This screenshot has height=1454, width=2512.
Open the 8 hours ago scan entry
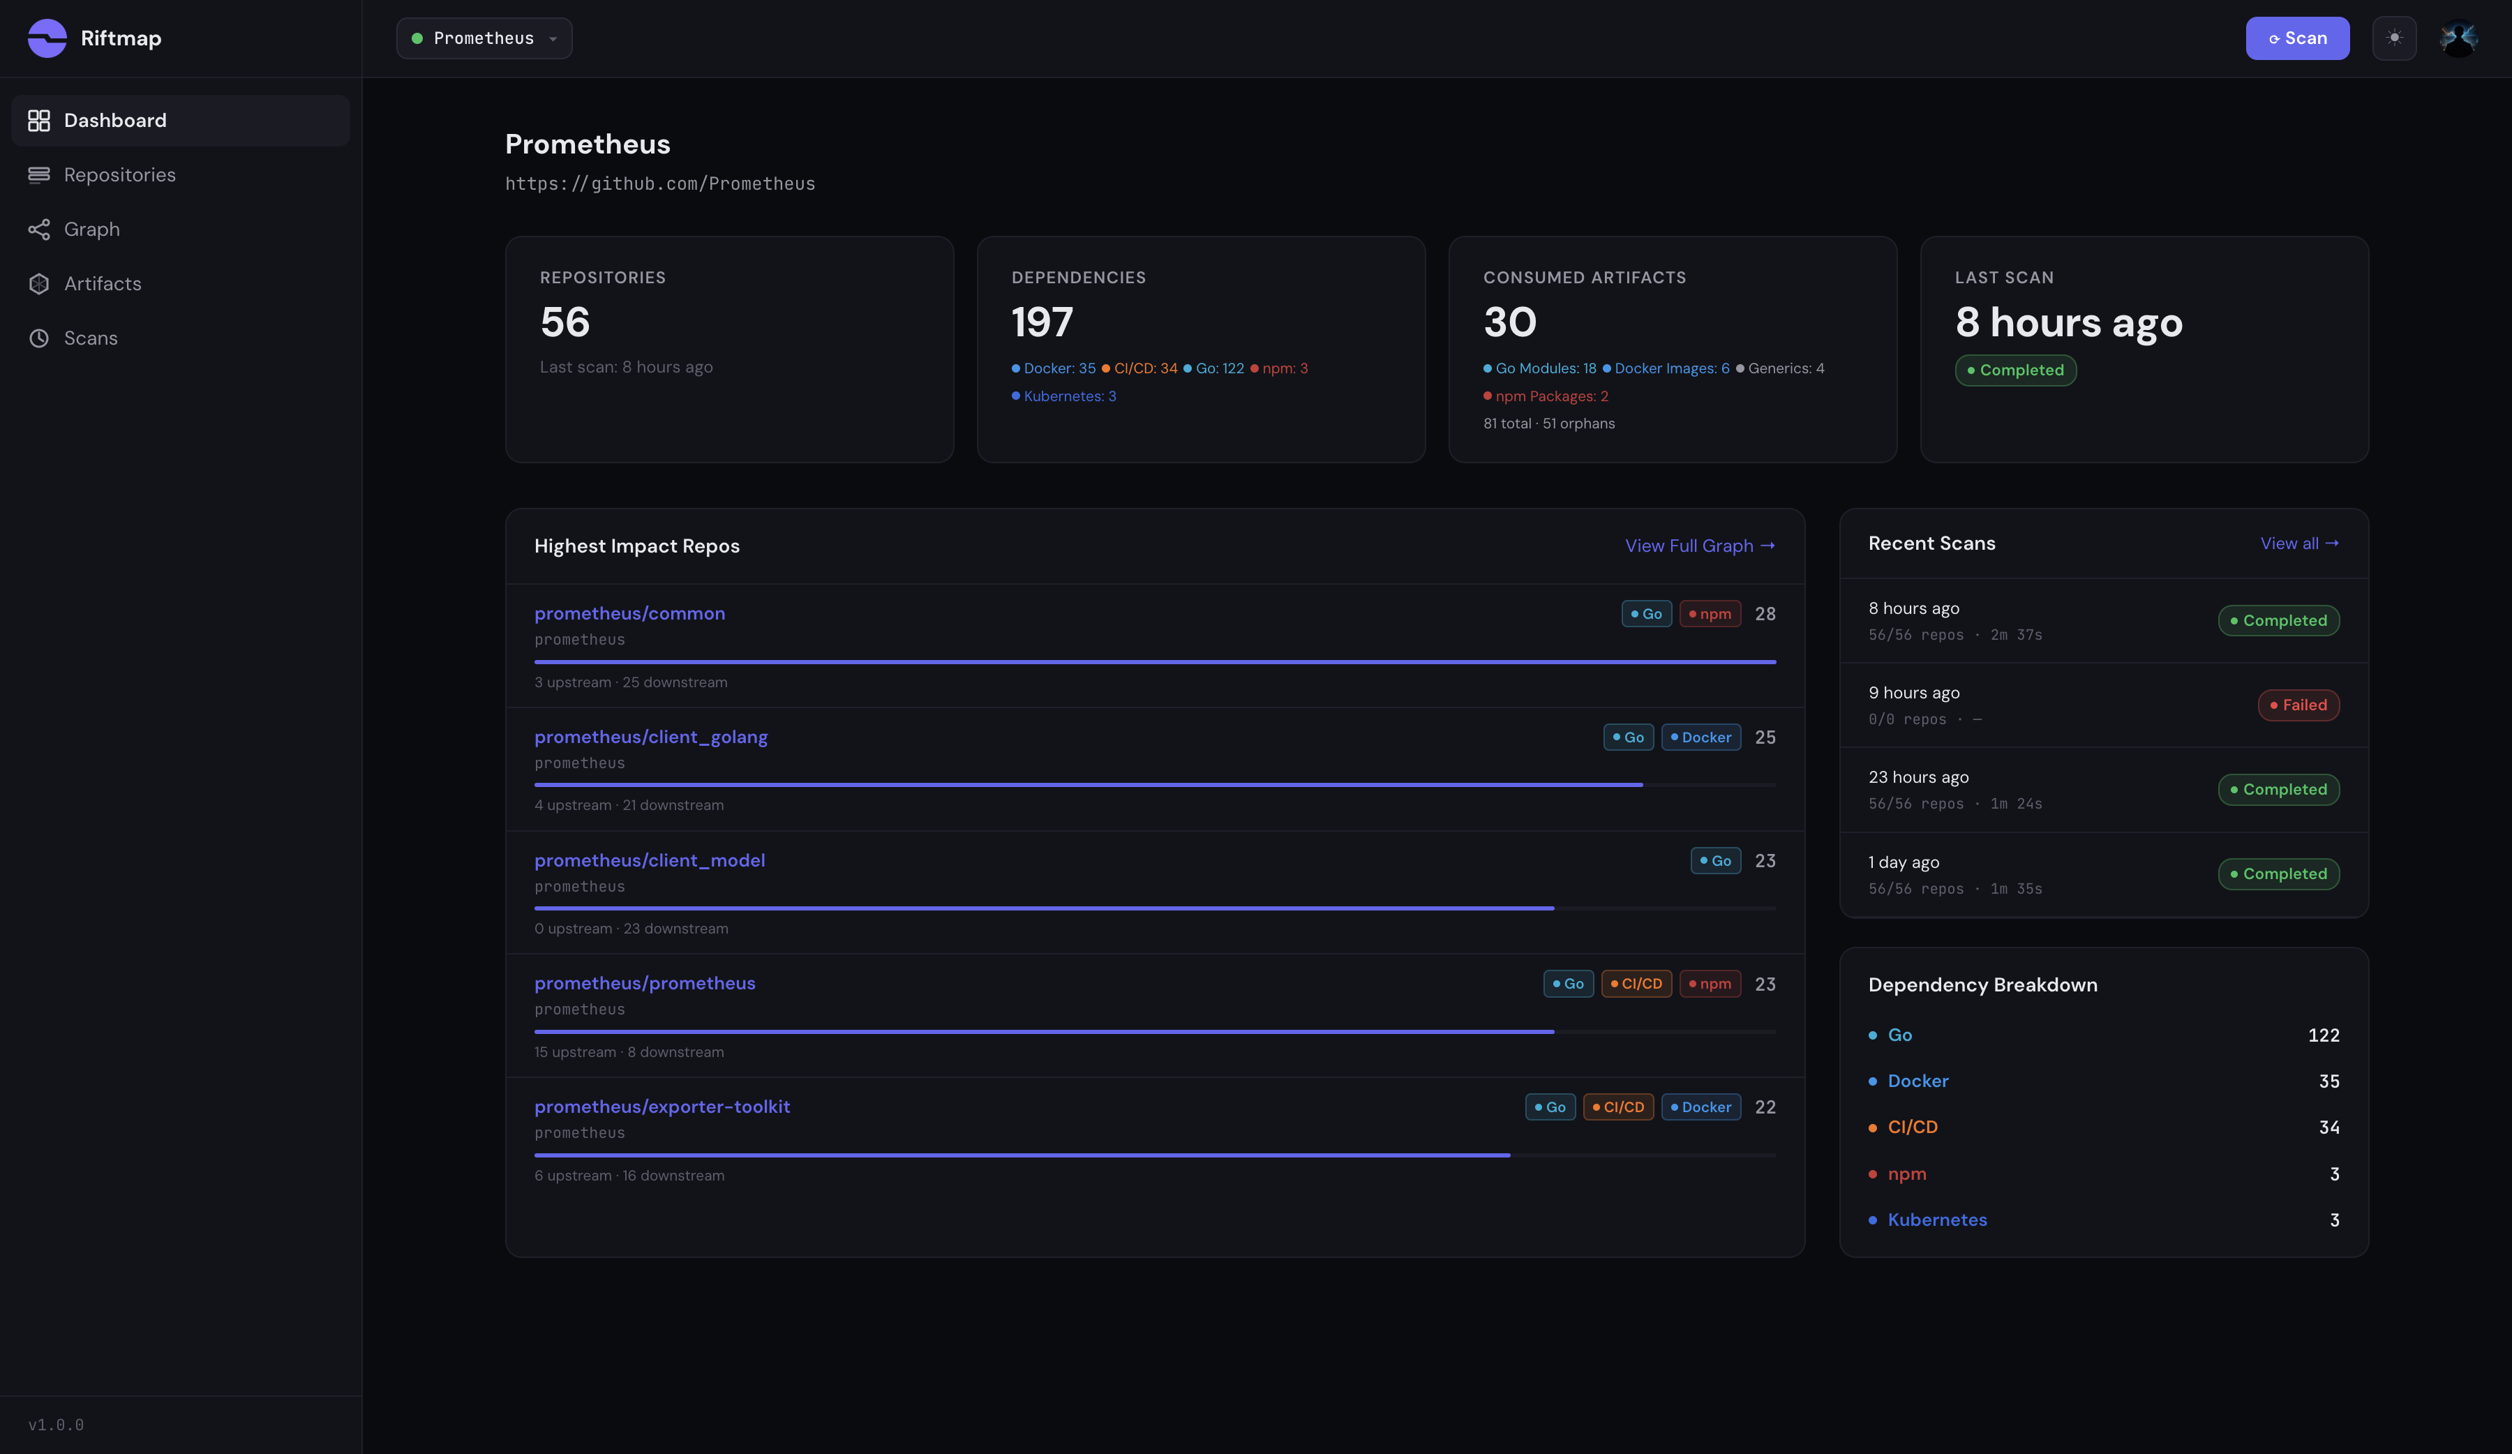[x=2103, y=621]
